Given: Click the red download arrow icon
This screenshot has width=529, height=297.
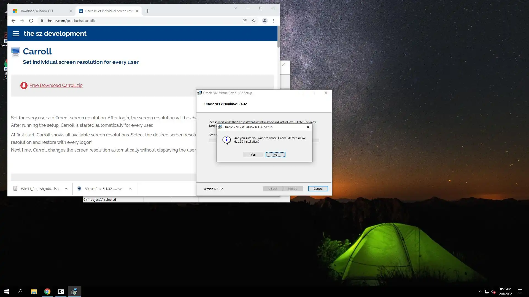Looking at the screenshot, I should pos(24,86).
